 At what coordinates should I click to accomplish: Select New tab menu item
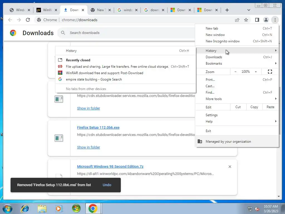point(237,28)
